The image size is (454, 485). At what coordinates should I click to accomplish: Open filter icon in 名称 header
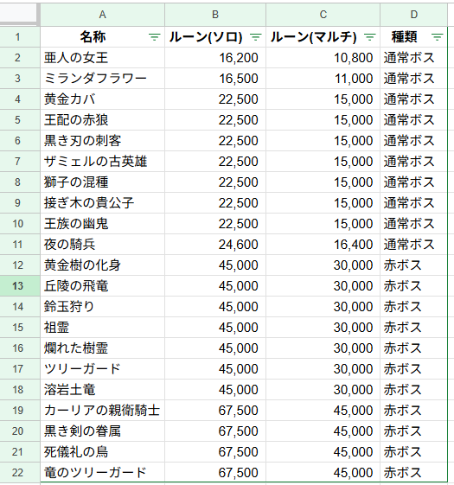point(155,37)
